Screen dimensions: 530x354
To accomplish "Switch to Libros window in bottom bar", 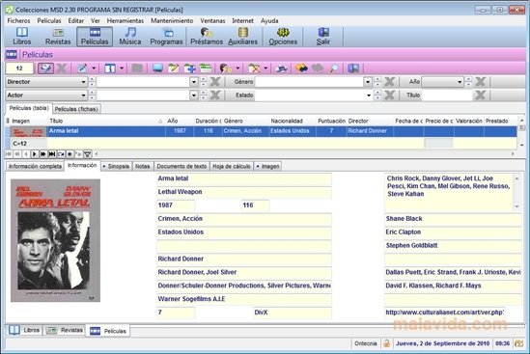I will click(24, 330).
